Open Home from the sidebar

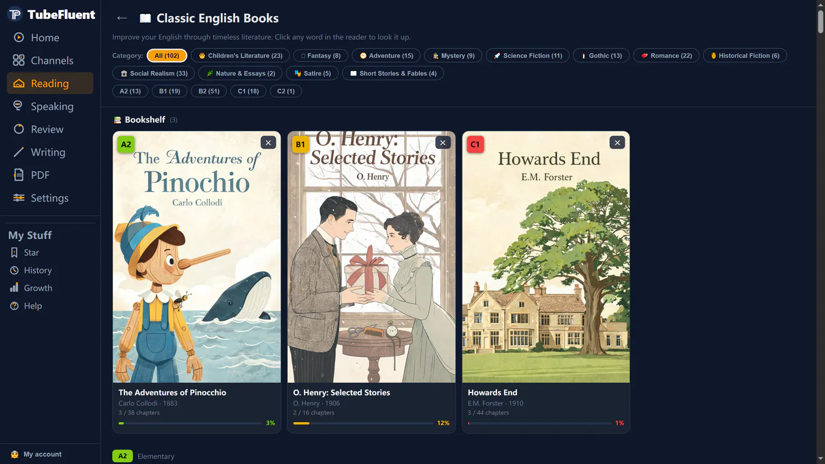point(50,38)
